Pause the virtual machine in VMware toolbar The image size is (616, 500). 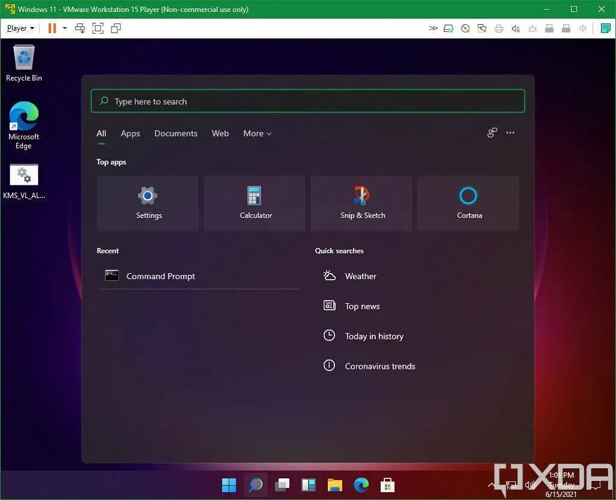(52, 28)
